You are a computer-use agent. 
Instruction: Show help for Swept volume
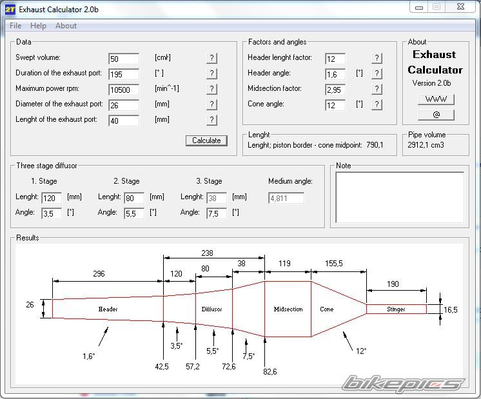click(x=211, y=58)
